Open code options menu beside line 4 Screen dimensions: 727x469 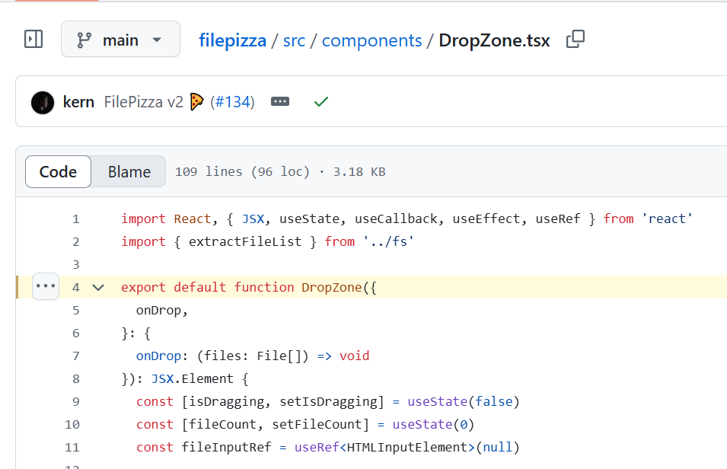click(x=46, y=286)
